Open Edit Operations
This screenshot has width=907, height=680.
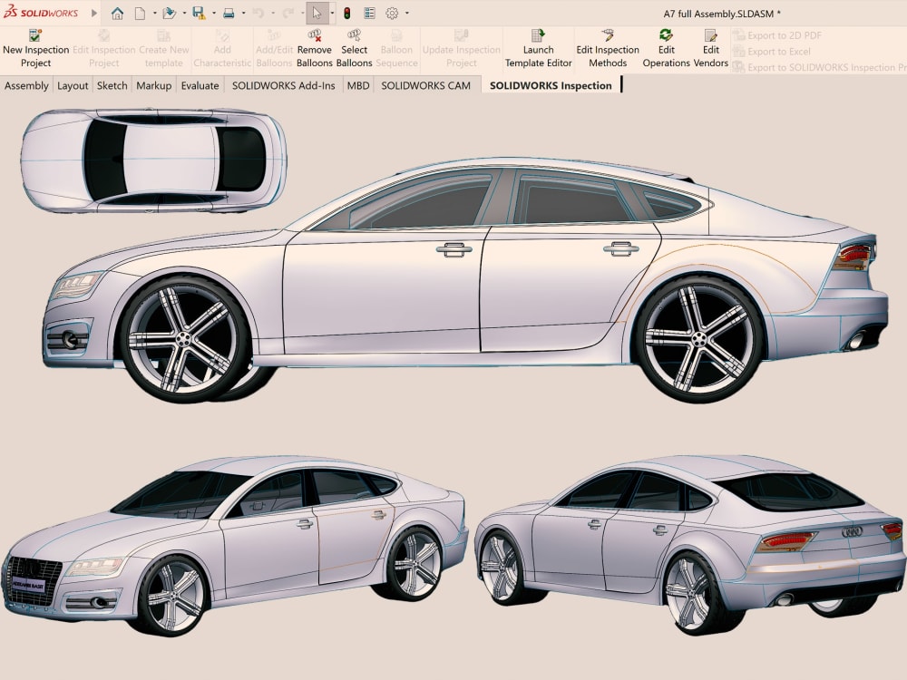pyautogui.click(x=666, y=49)
